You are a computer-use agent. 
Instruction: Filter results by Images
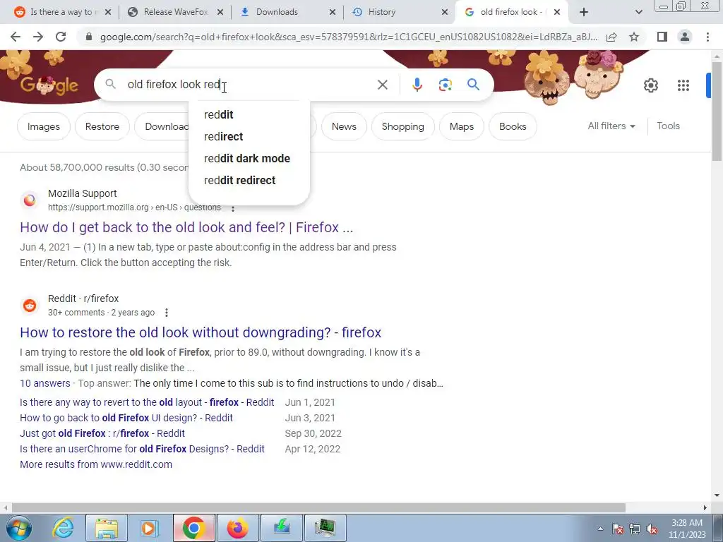43,126
